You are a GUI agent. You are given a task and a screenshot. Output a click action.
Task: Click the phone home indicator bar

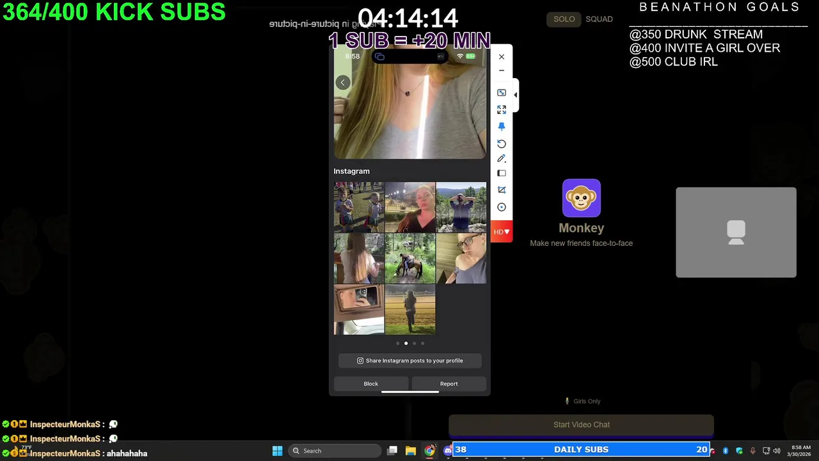click(x=410, y=392)
